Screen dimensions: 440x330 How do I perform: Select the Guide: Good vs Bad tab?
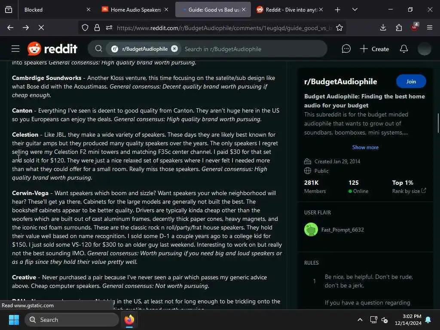point(213,9)
